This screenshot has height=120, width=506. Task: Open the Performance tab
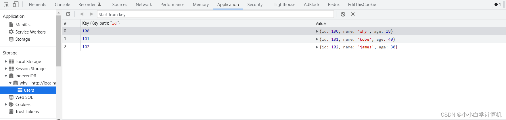(x=172, y=5)
